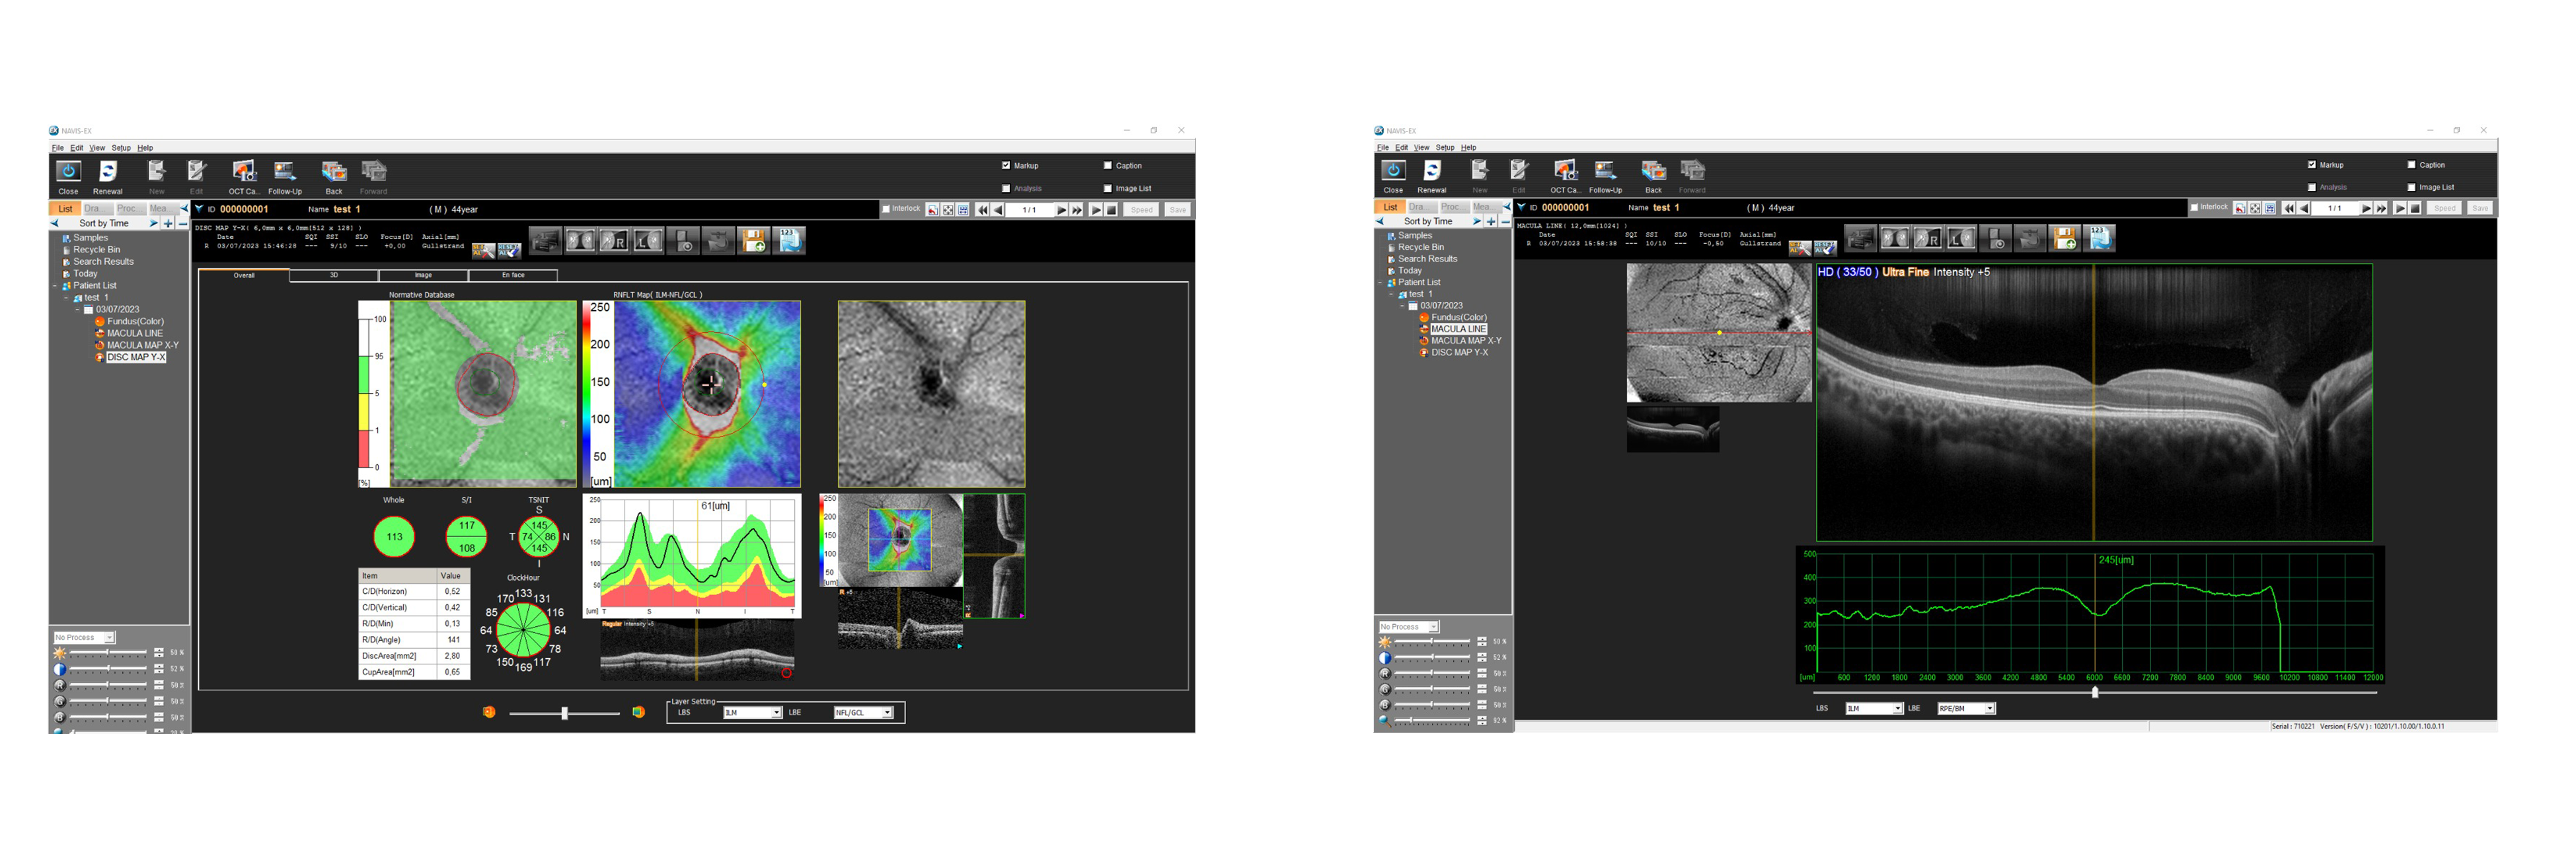This screenshot has width=2576, height=858.
Task: Toggle Markup checkbox in the disc map window
Action: point(1006,166)
